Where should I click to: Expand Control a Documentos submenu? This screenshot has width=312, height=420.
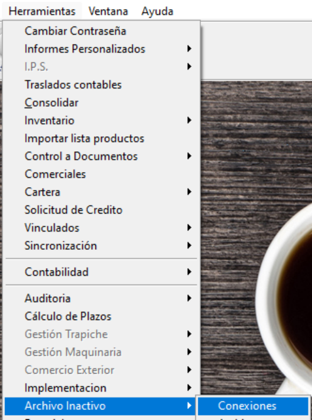tap(102, 156)
